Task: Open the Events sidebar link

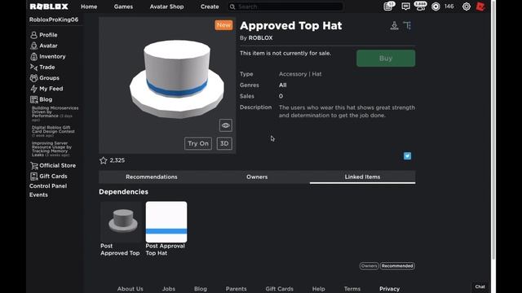Action: [38, 195]
